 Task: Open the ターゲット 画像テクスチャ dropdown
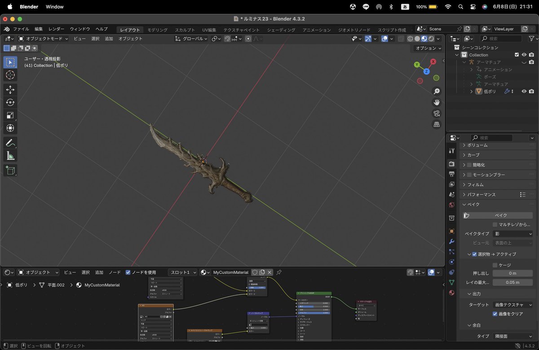point(512,305)
